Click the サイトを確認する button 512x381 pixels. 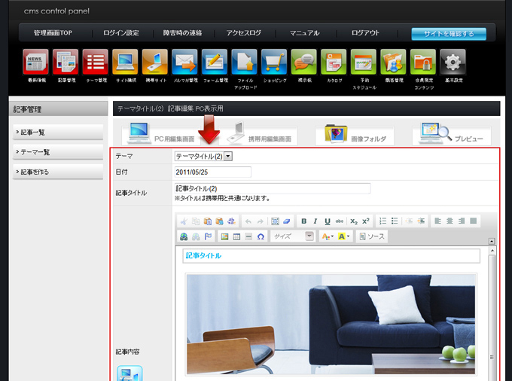click(448, 34)
